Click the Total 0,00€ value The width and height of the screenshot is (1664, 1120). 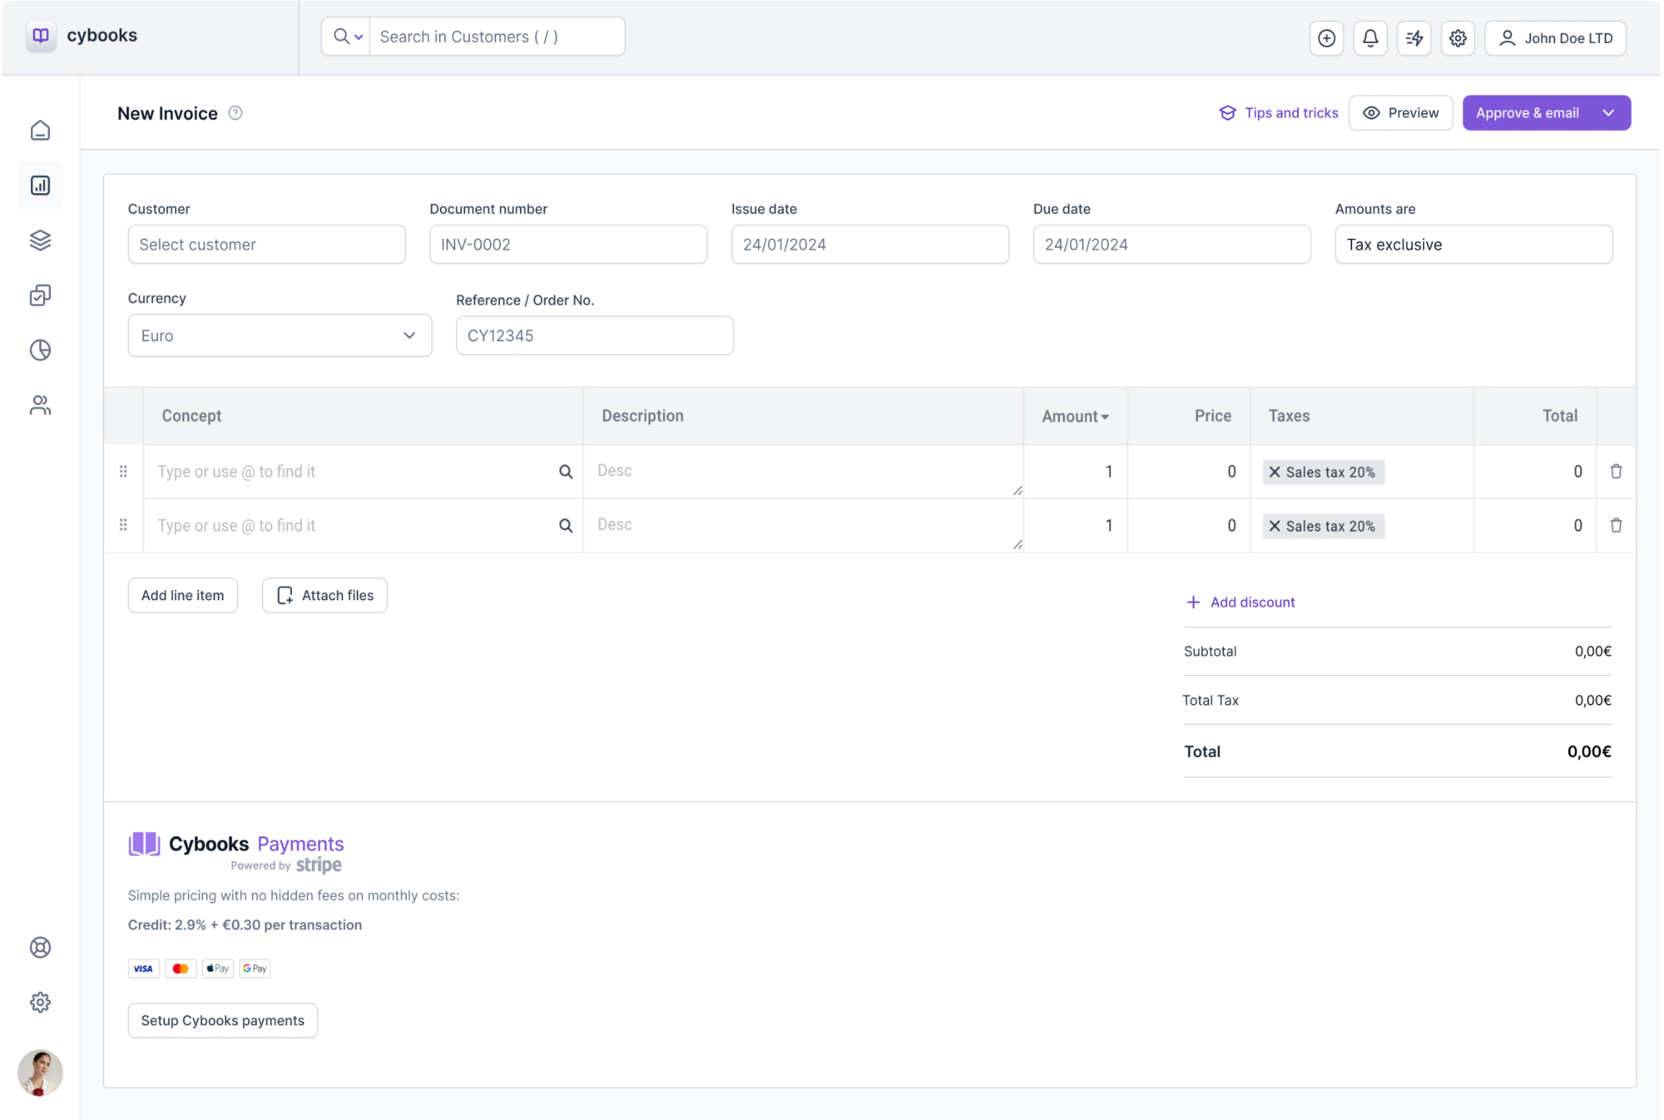(1589, 752)
